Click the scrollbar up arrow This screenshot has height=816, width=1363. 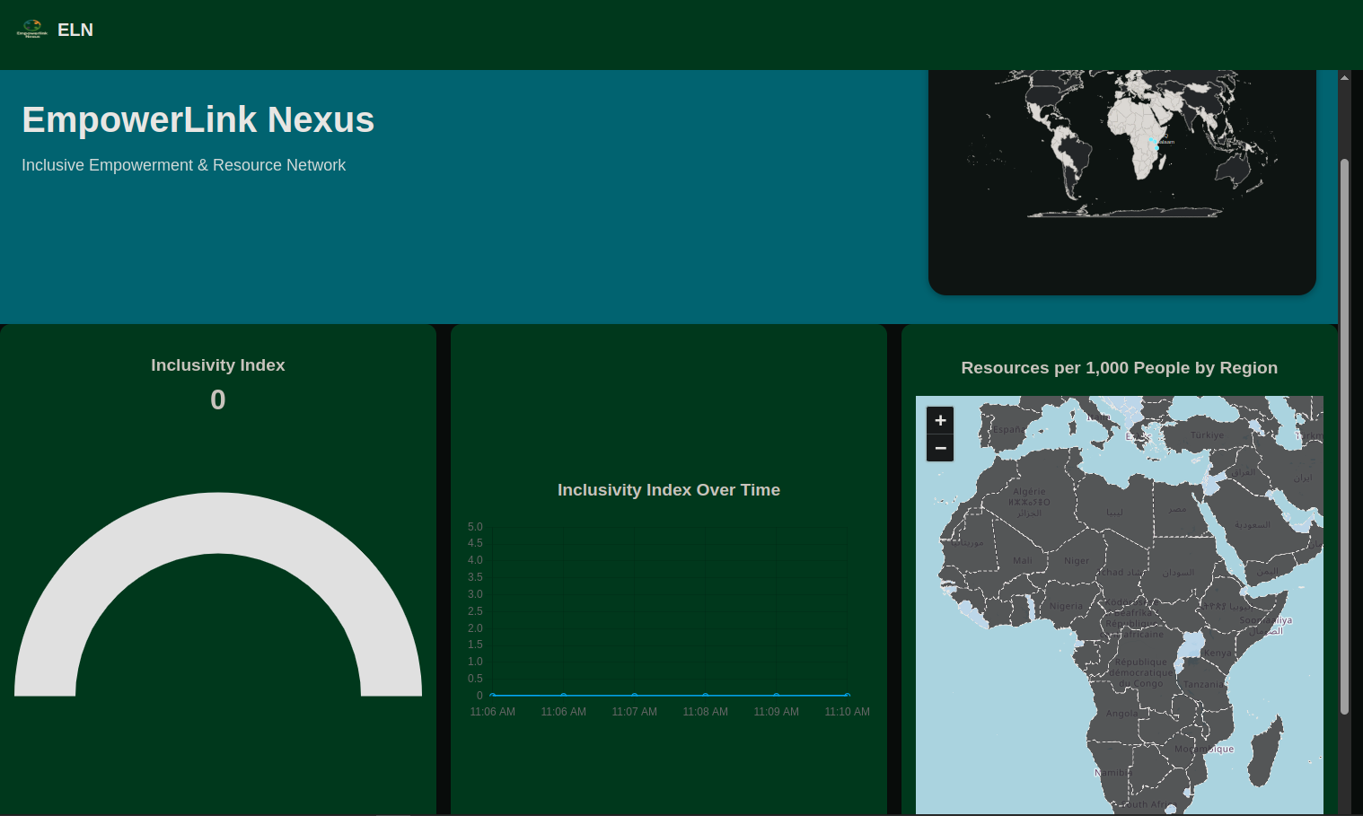[1344, 77]
